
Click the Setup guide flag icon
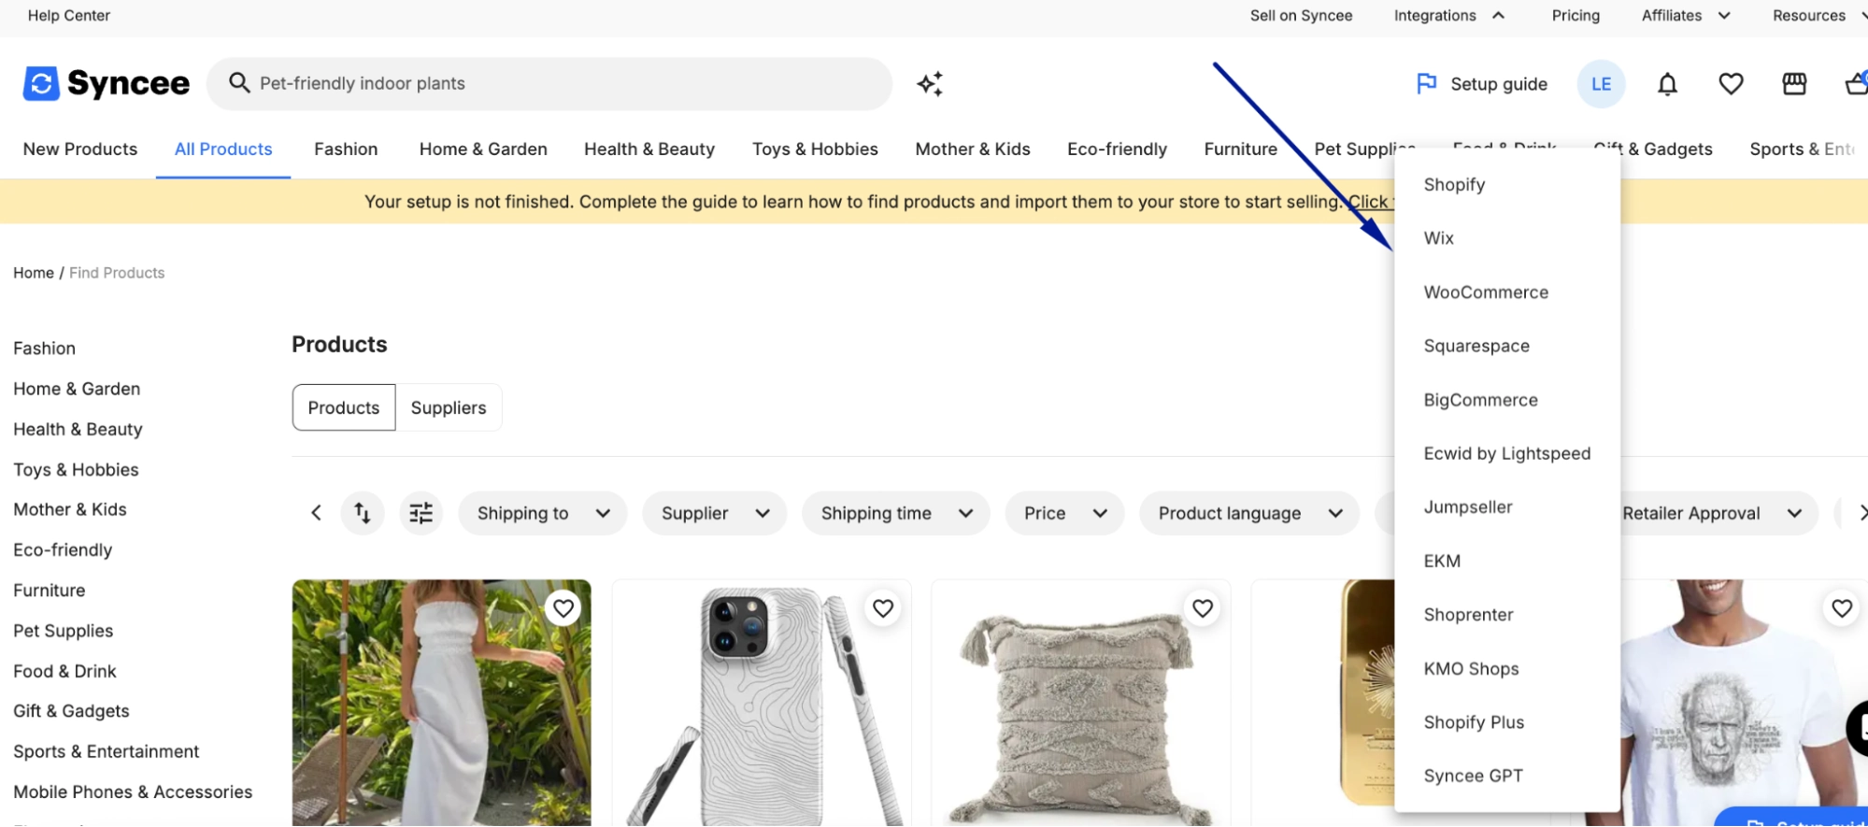pos(1426,84)
